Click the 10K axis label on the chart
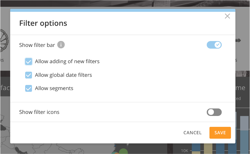The image size is (250, 154). (x=185, y=151)
